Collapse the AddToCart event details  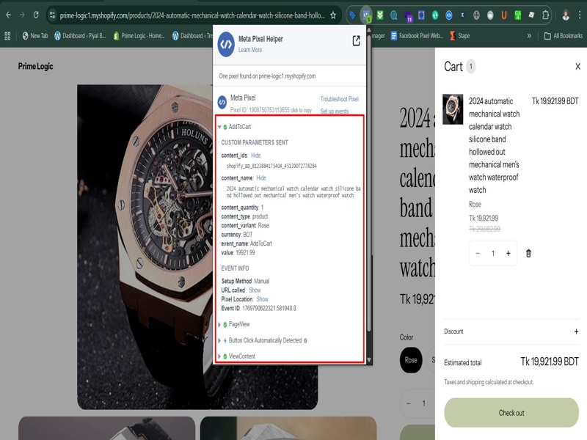[219, 127]
